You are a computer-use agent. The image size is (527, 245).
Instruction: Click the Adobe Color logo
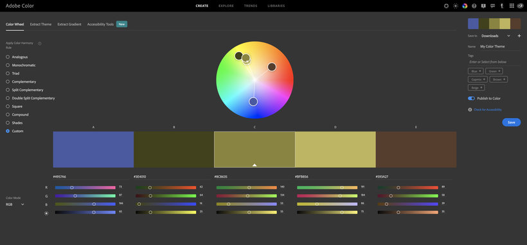coord(20,6)
